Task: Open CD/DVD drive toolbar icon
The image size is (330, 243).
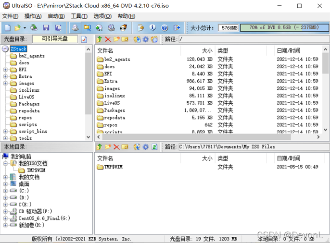Action: click(34, 27)
